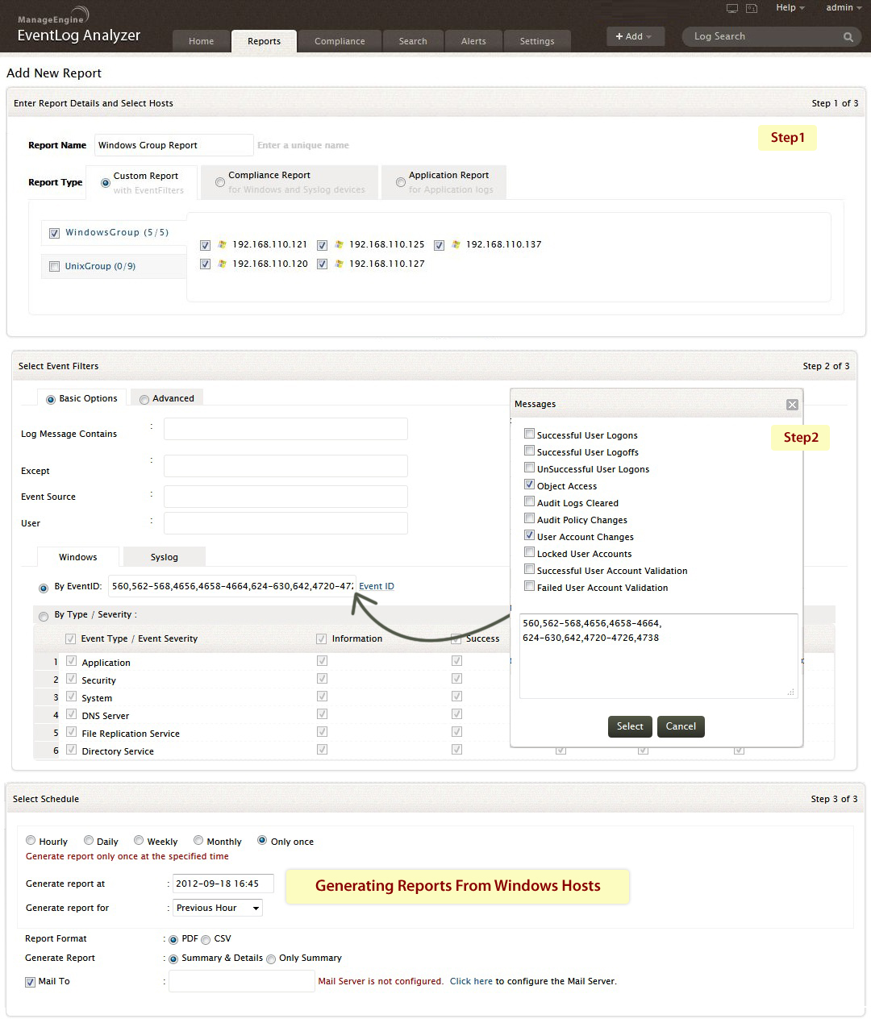Open the admin user dropdown

click(x=843, y=8)
